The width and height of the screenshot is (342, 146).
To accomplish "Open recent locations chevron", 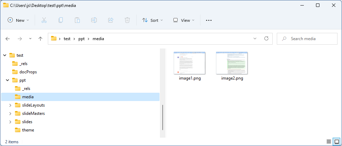I will (x=30, y=39).
